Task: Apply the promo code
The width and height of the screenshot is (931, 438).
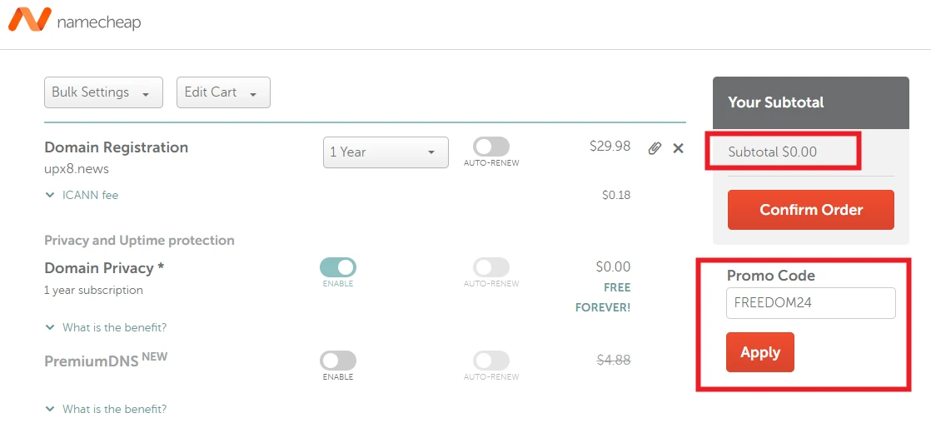Action: pos(759,352)
